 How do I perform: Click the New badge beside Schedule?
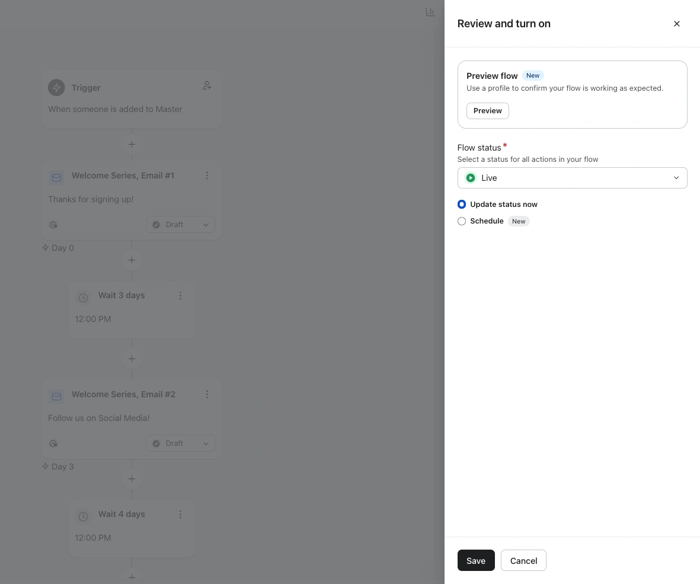pos(518,221)
